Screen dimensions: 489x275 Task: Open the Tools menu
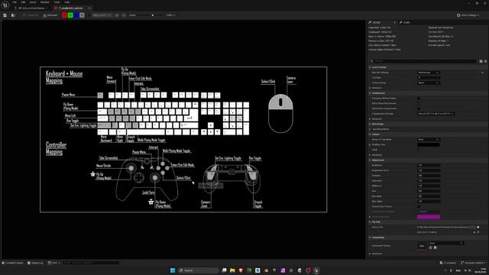[57, 2]
